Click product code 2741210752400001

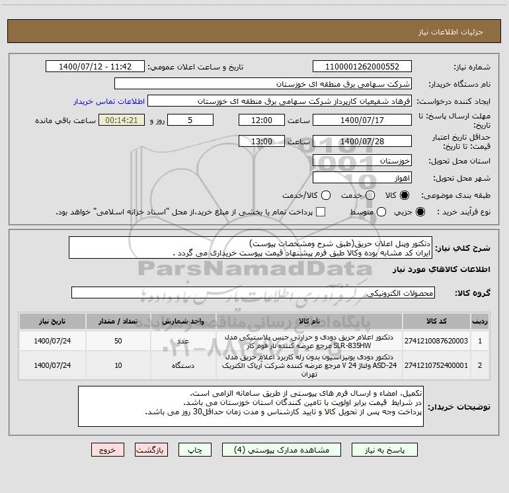coord(436,365)
